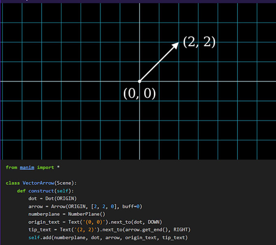Click the 'tip_text = Text' code line
Screen dimensions: 276x245
[109, 230]
